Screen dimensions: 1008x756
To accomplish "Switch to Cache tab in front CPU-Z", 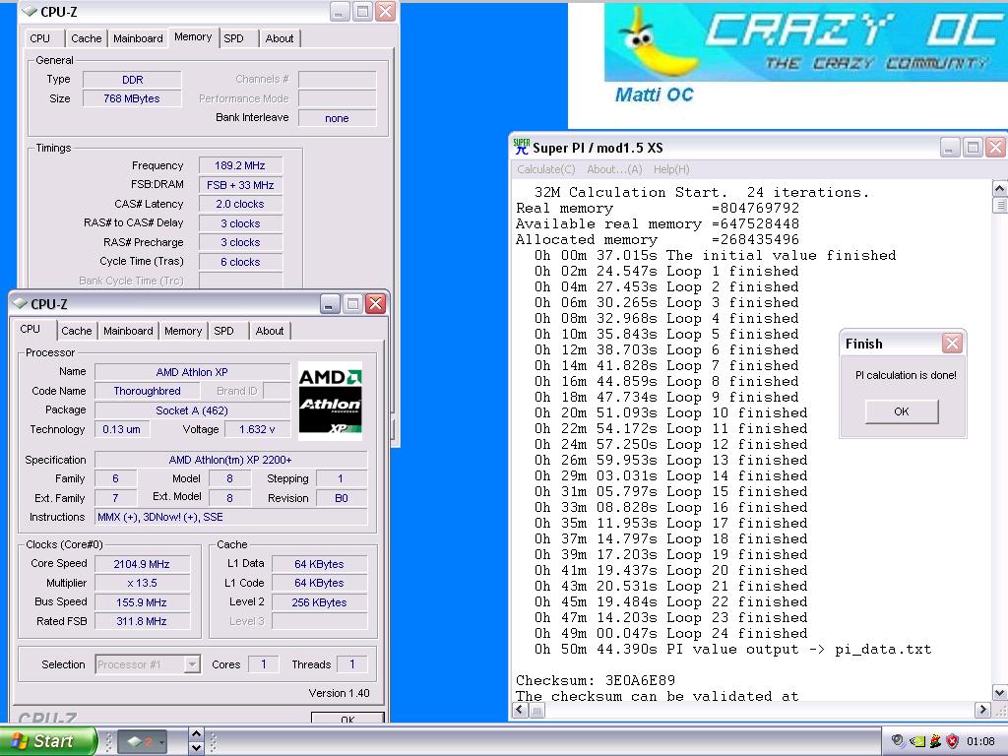I will point(77,331).
